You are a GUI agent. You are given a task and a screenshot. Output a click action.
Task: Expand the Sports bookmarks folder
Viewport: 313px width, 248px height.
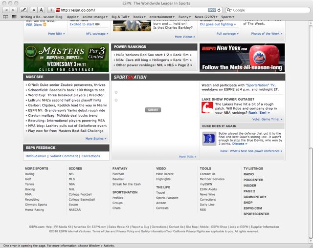227,17
